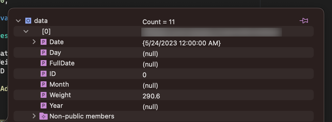Image resolution: width=332 pixels, height=122 pixels.
Task: Click the FullDate property icon
Action: click(44, 63)
